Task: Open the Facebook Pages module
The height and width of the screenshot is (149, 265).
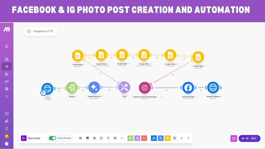Action: coord(188,88)
